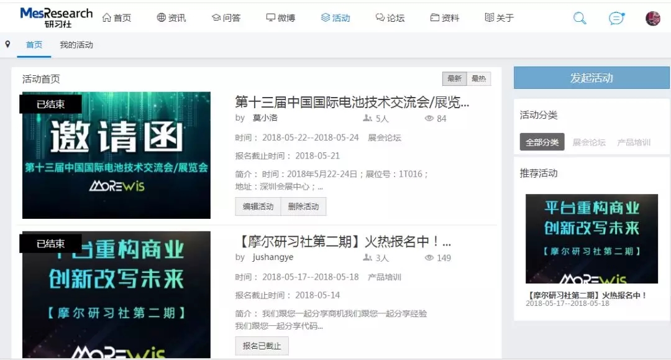Open author 莫小洛 profile link
The width and height of the screenshot is (671, 360).
(265, 118)
